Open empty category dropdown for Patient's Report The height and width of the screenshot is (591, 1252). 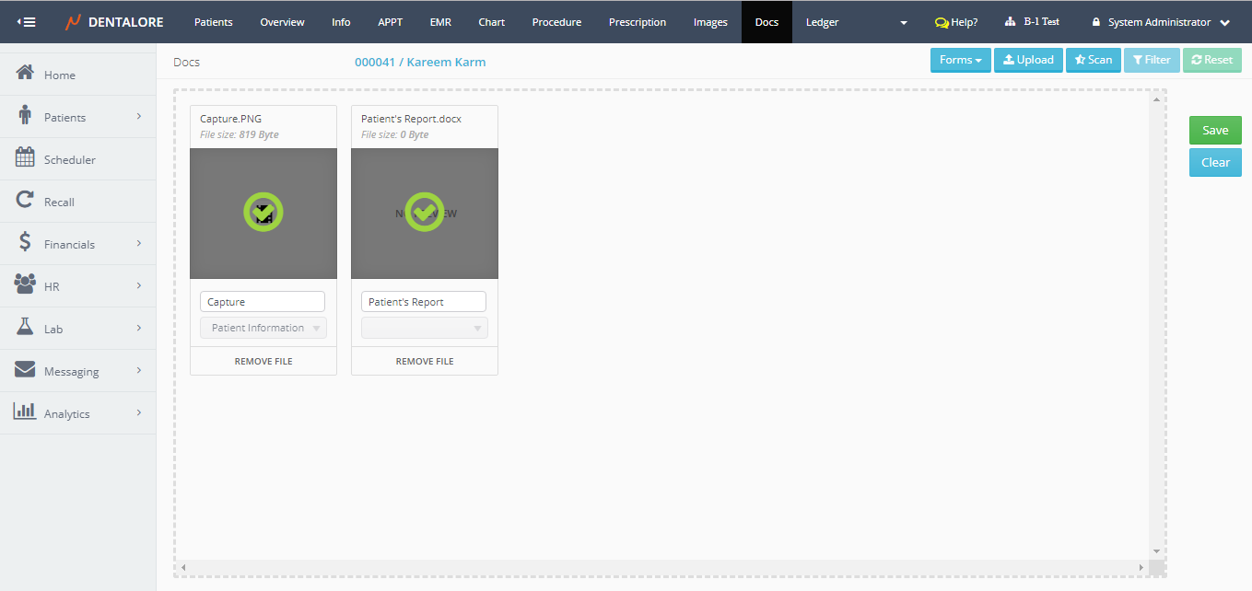[x=425, y=328]
